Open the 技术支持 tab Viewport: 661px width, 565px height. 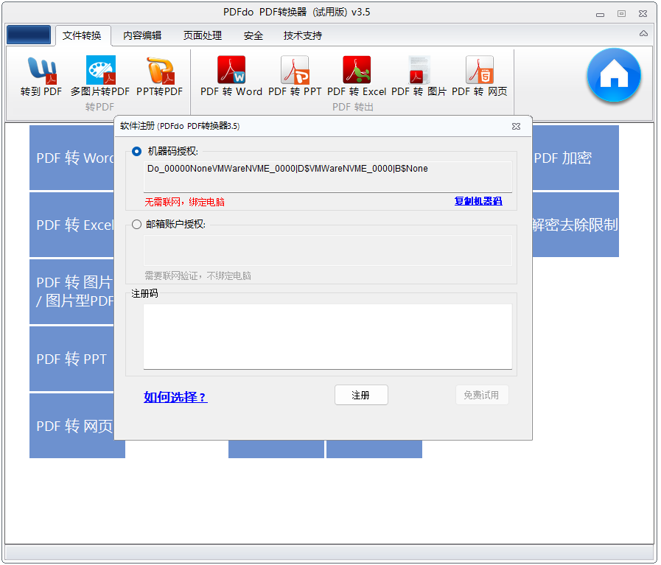click(303, 36)
